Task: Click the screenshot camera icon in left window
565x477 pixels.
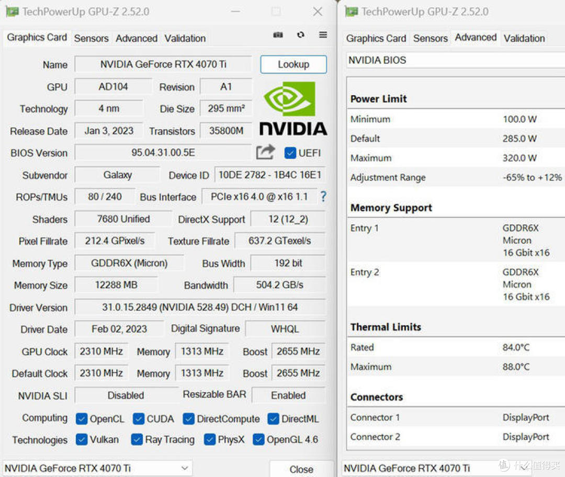Action: pos(278,35)
